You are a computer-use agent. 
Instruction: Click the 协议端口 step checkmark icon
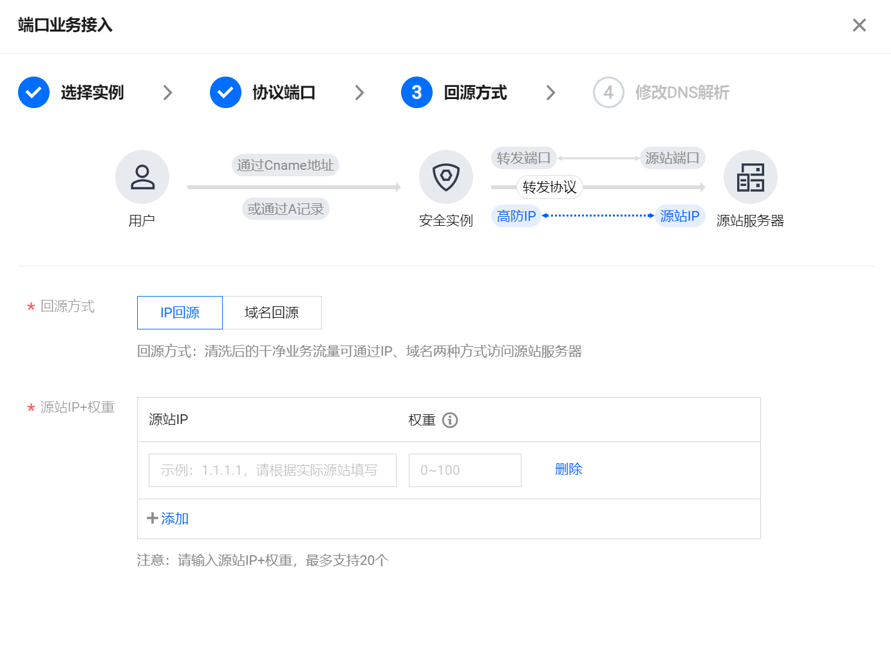pyautogui.click(x=225, y=93)
